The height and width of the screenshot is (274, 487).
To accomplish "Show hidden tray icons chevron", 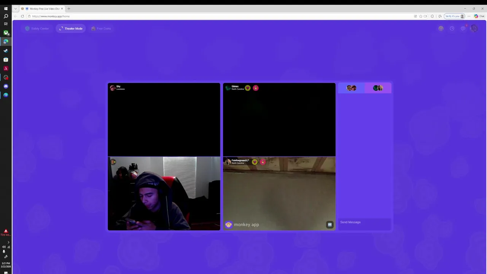I will [x=8, y=242].
